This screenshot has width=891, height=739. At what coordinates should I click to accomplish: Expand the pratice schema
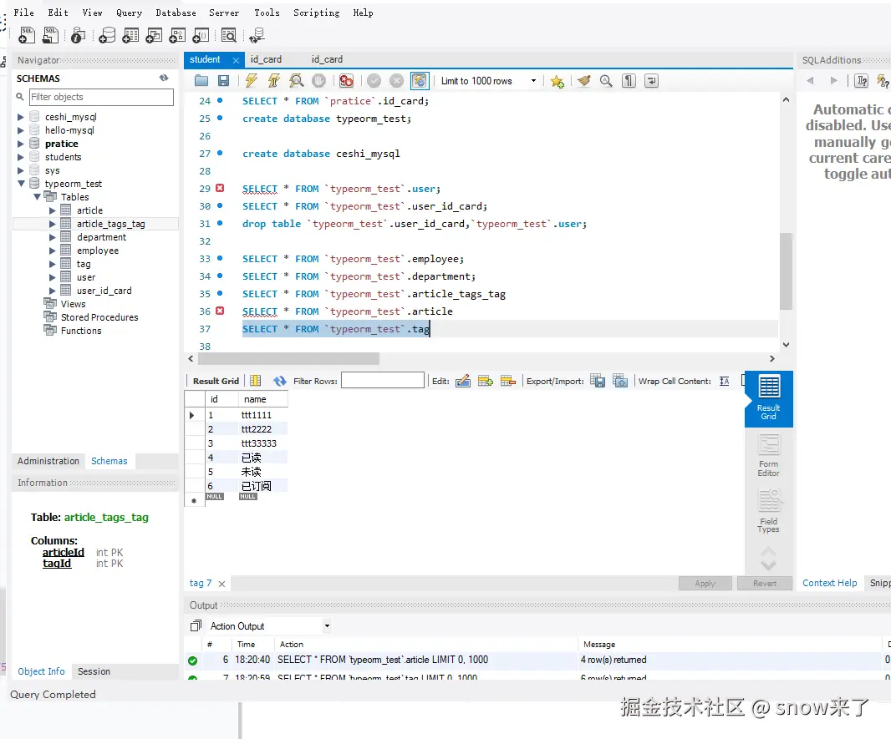coord(20,144)
